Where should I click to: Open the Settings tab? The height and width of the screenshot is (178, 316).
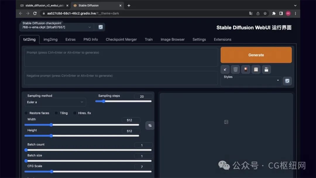point(199,40)
